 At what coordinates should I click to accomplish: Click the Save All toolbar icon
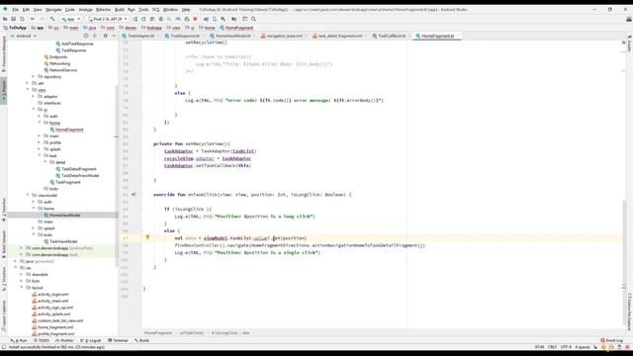point(13,19)
